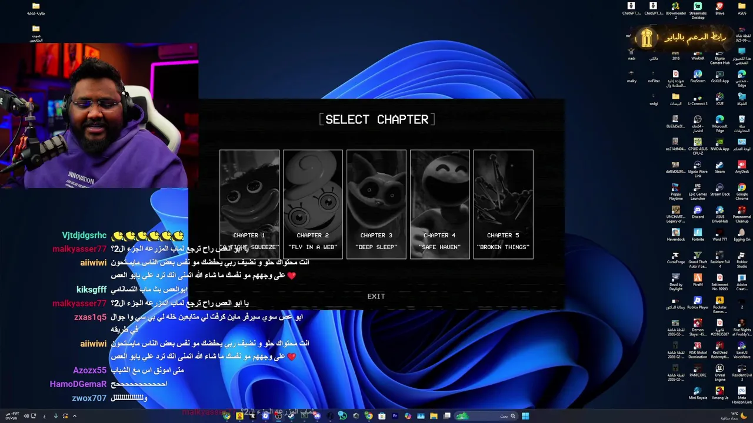Launch Roblox Studio desktop icon

coord(742,259)
